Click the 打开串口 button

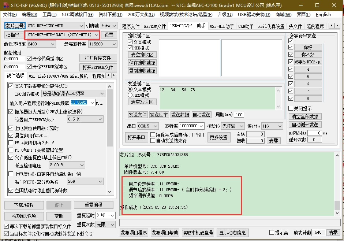136,137
